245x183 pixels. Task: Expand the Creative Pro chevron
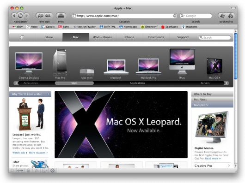[x=229, y=165]
